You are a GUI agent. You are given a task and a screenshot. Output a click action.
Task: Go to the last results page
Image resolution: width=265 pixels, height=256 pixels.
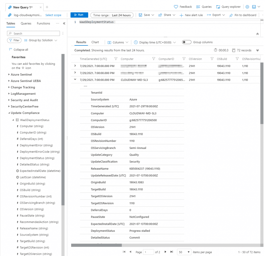click(172, 252)
